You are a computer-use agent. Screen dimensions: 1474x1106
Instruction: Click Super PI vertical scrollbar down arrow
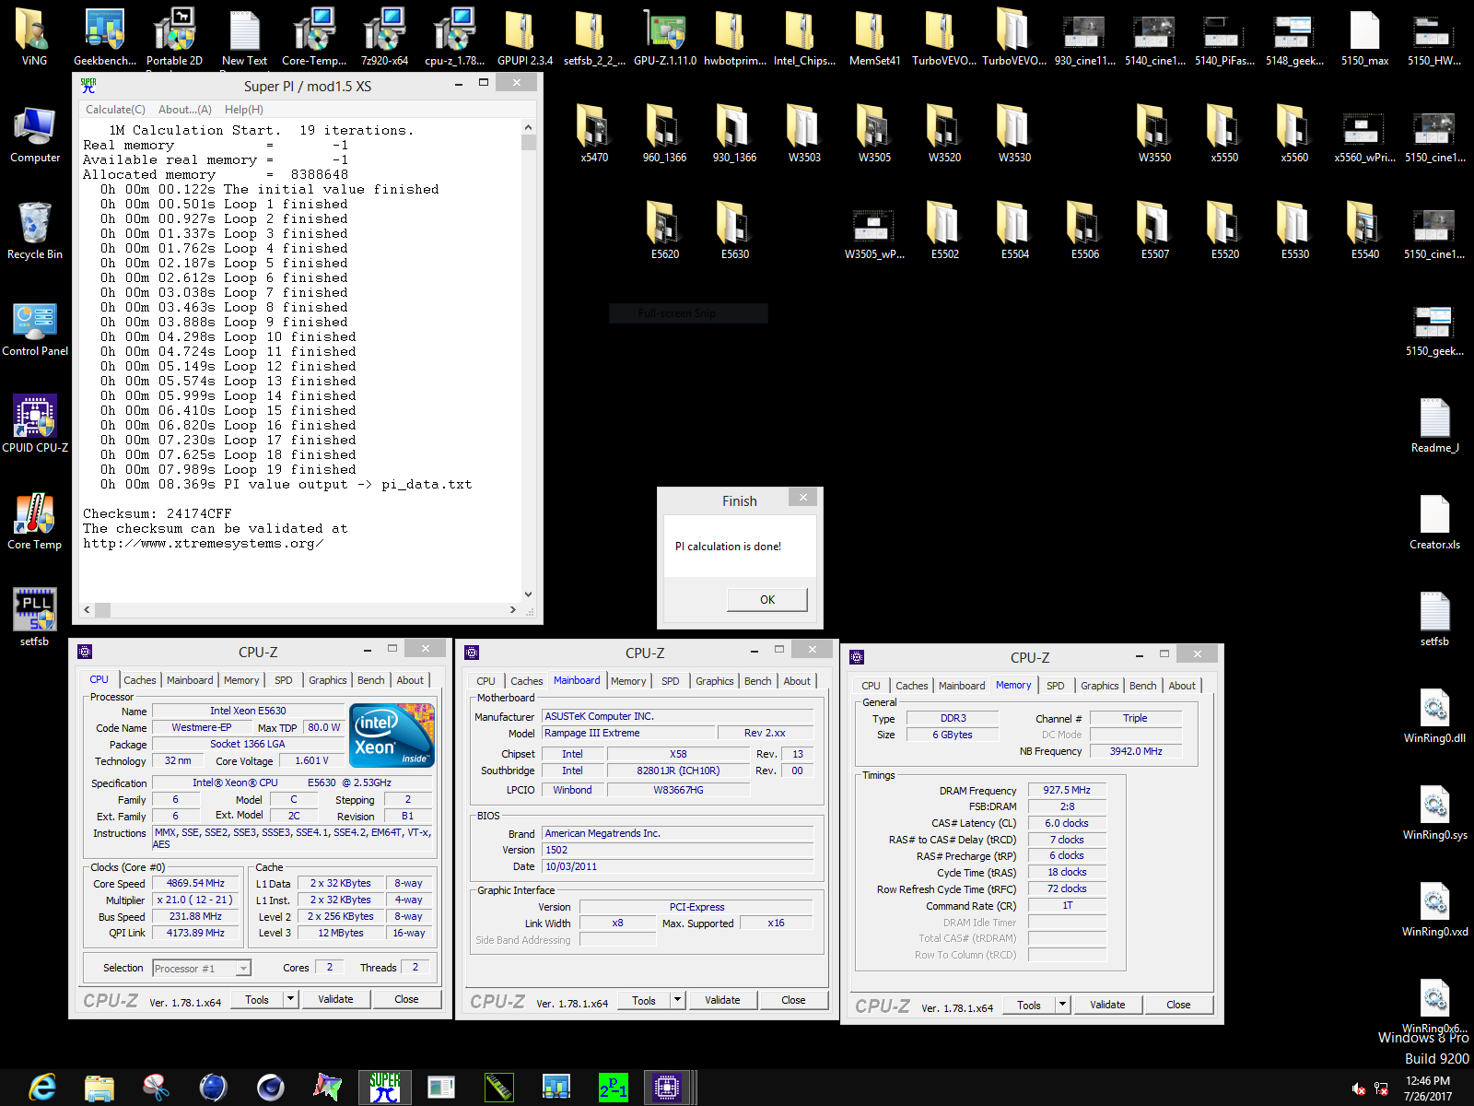(x=528, y=594)
